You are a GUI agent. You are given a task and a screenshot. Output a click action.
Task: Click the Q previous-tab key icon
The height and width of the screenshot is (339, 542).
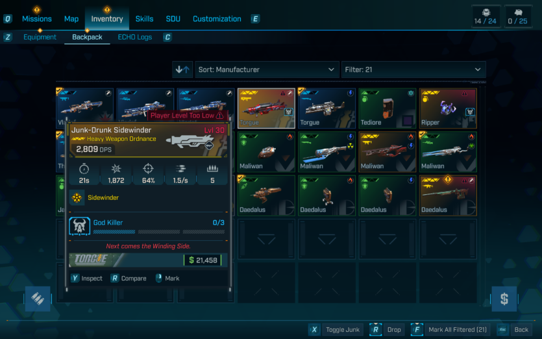pyautogui.click(x=8, y=19)
